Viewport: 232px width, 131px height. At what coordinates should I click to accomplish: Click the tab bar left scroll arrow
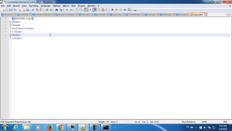pyautogui.click(x=227, y=15)
